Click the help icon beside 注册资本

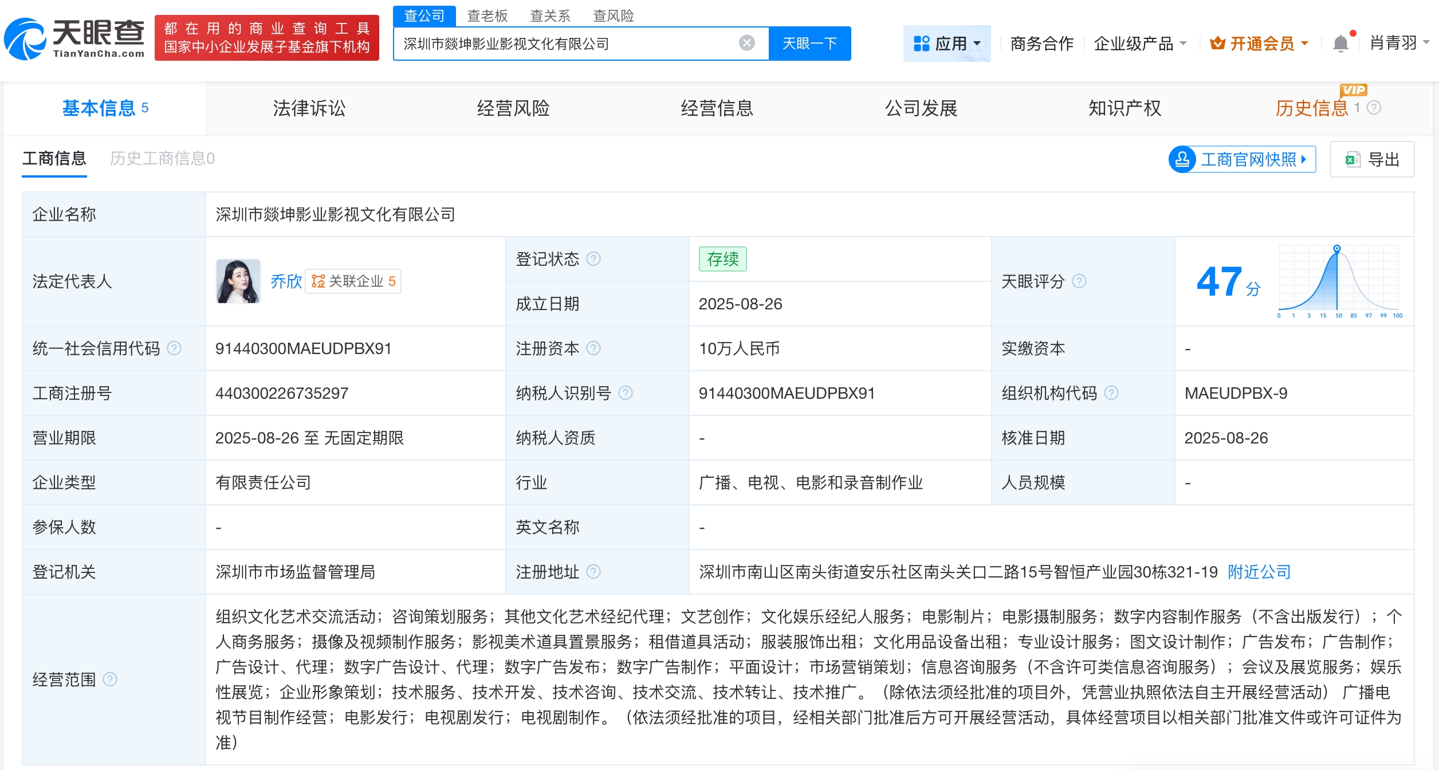(x=596, y=348)
